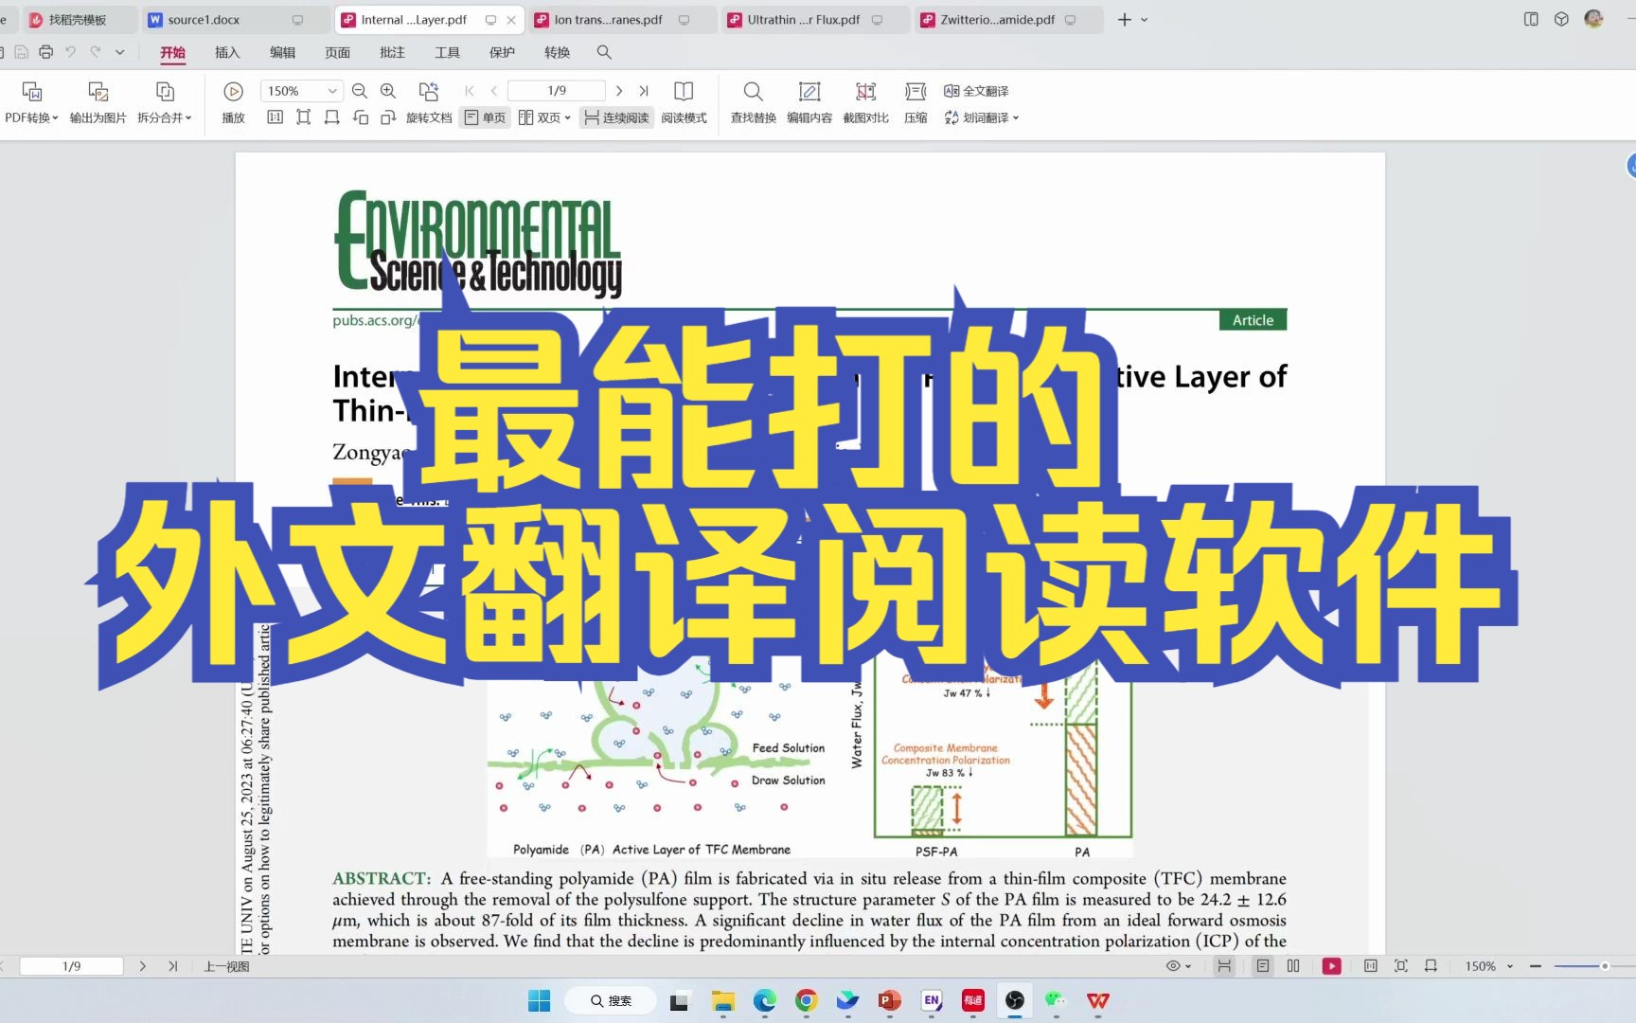Start 全文翻译 full text translation
The width and height of the screenshot is (1636, 1023).
(976, 91)
